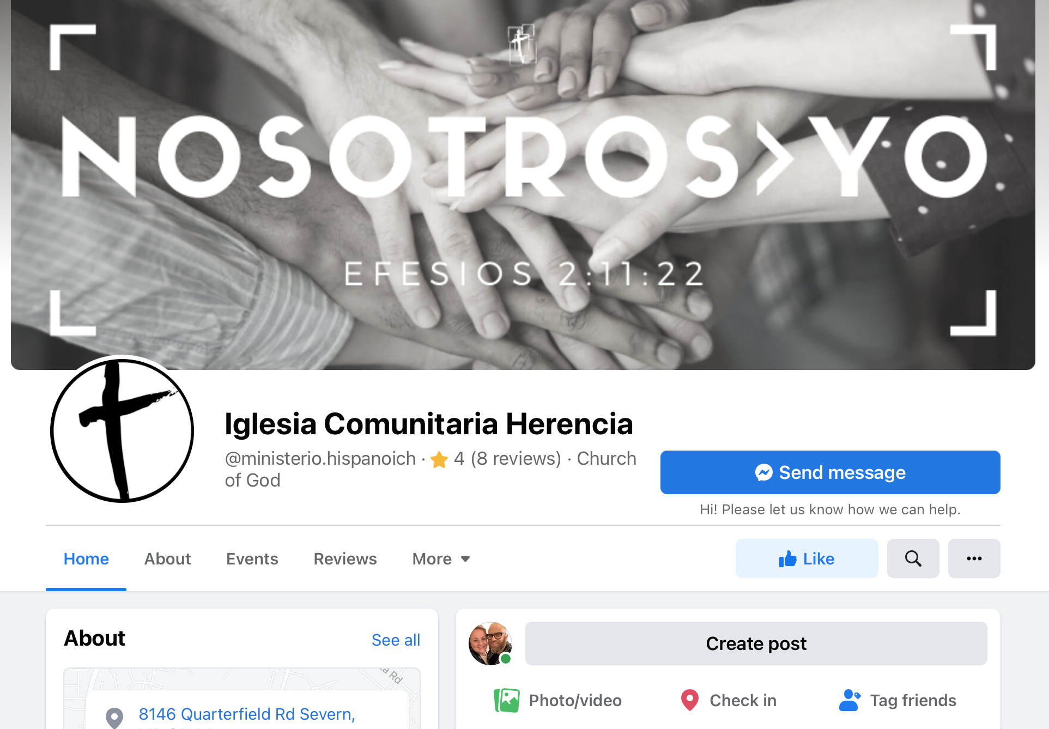Expand the More dropdown menu
The width and height of the screenshot is (1049, 729).
pos(441,558)
